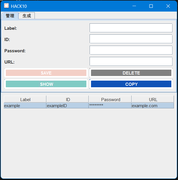Click the HACK10 app icon in title bar
Screen dimensions: 178x180
click(6, 6)
